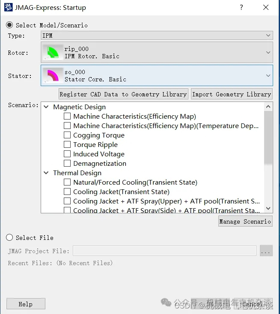Enable the Induced Voltage scenario
280x314 pixels.
click(67, 154)
